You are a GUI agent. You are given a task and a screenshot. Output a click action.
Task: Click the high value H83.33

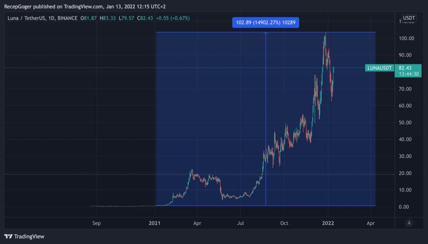click(108, 18)
